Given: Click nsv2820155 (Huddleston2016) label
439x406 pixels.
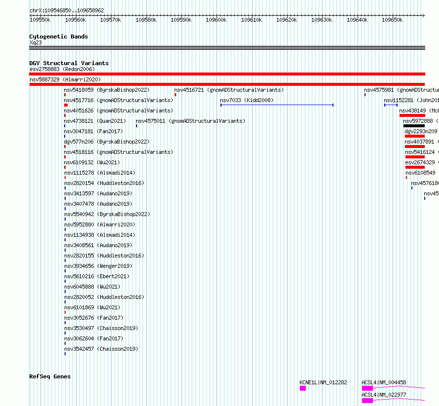Looking at the screenshot, I should point(104,256).
